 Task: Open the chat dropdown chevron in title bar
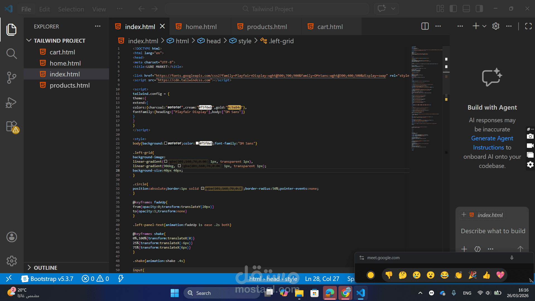click(393, 9)
